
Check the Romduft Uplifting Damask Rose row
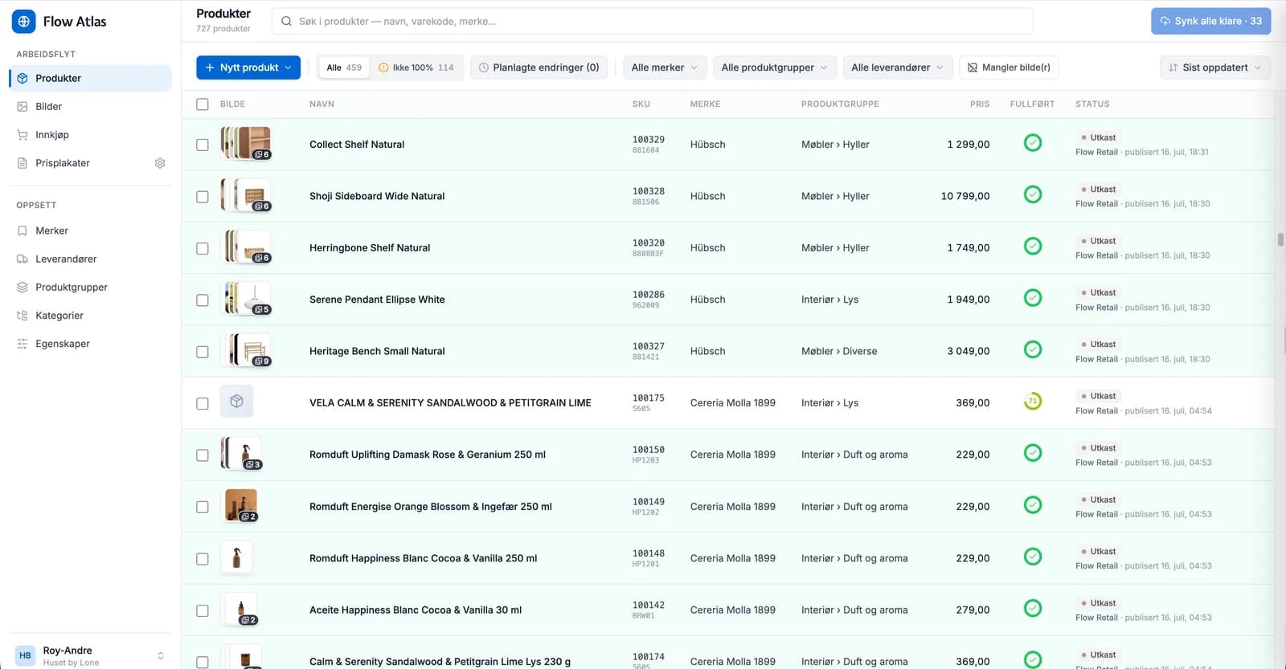pyautogui.click(x=203, y=455)
